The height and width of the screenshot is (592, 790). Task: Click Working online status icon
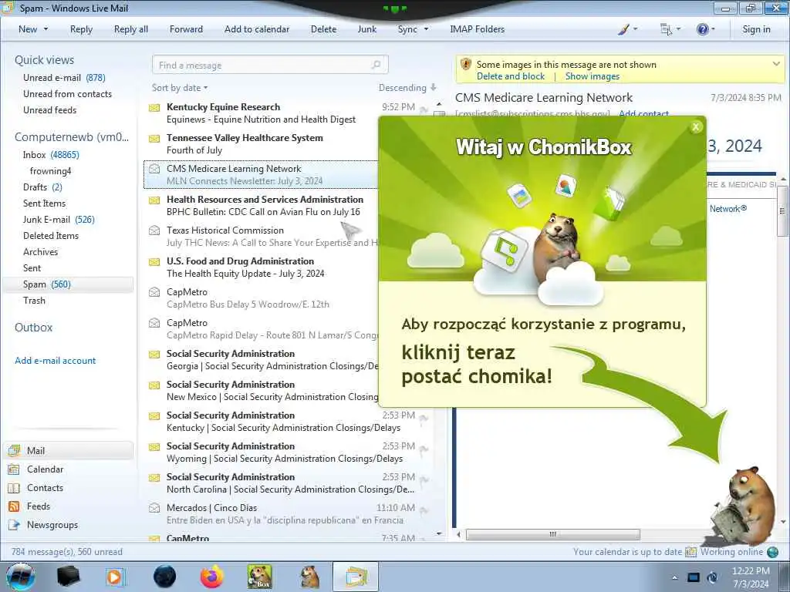772,552
